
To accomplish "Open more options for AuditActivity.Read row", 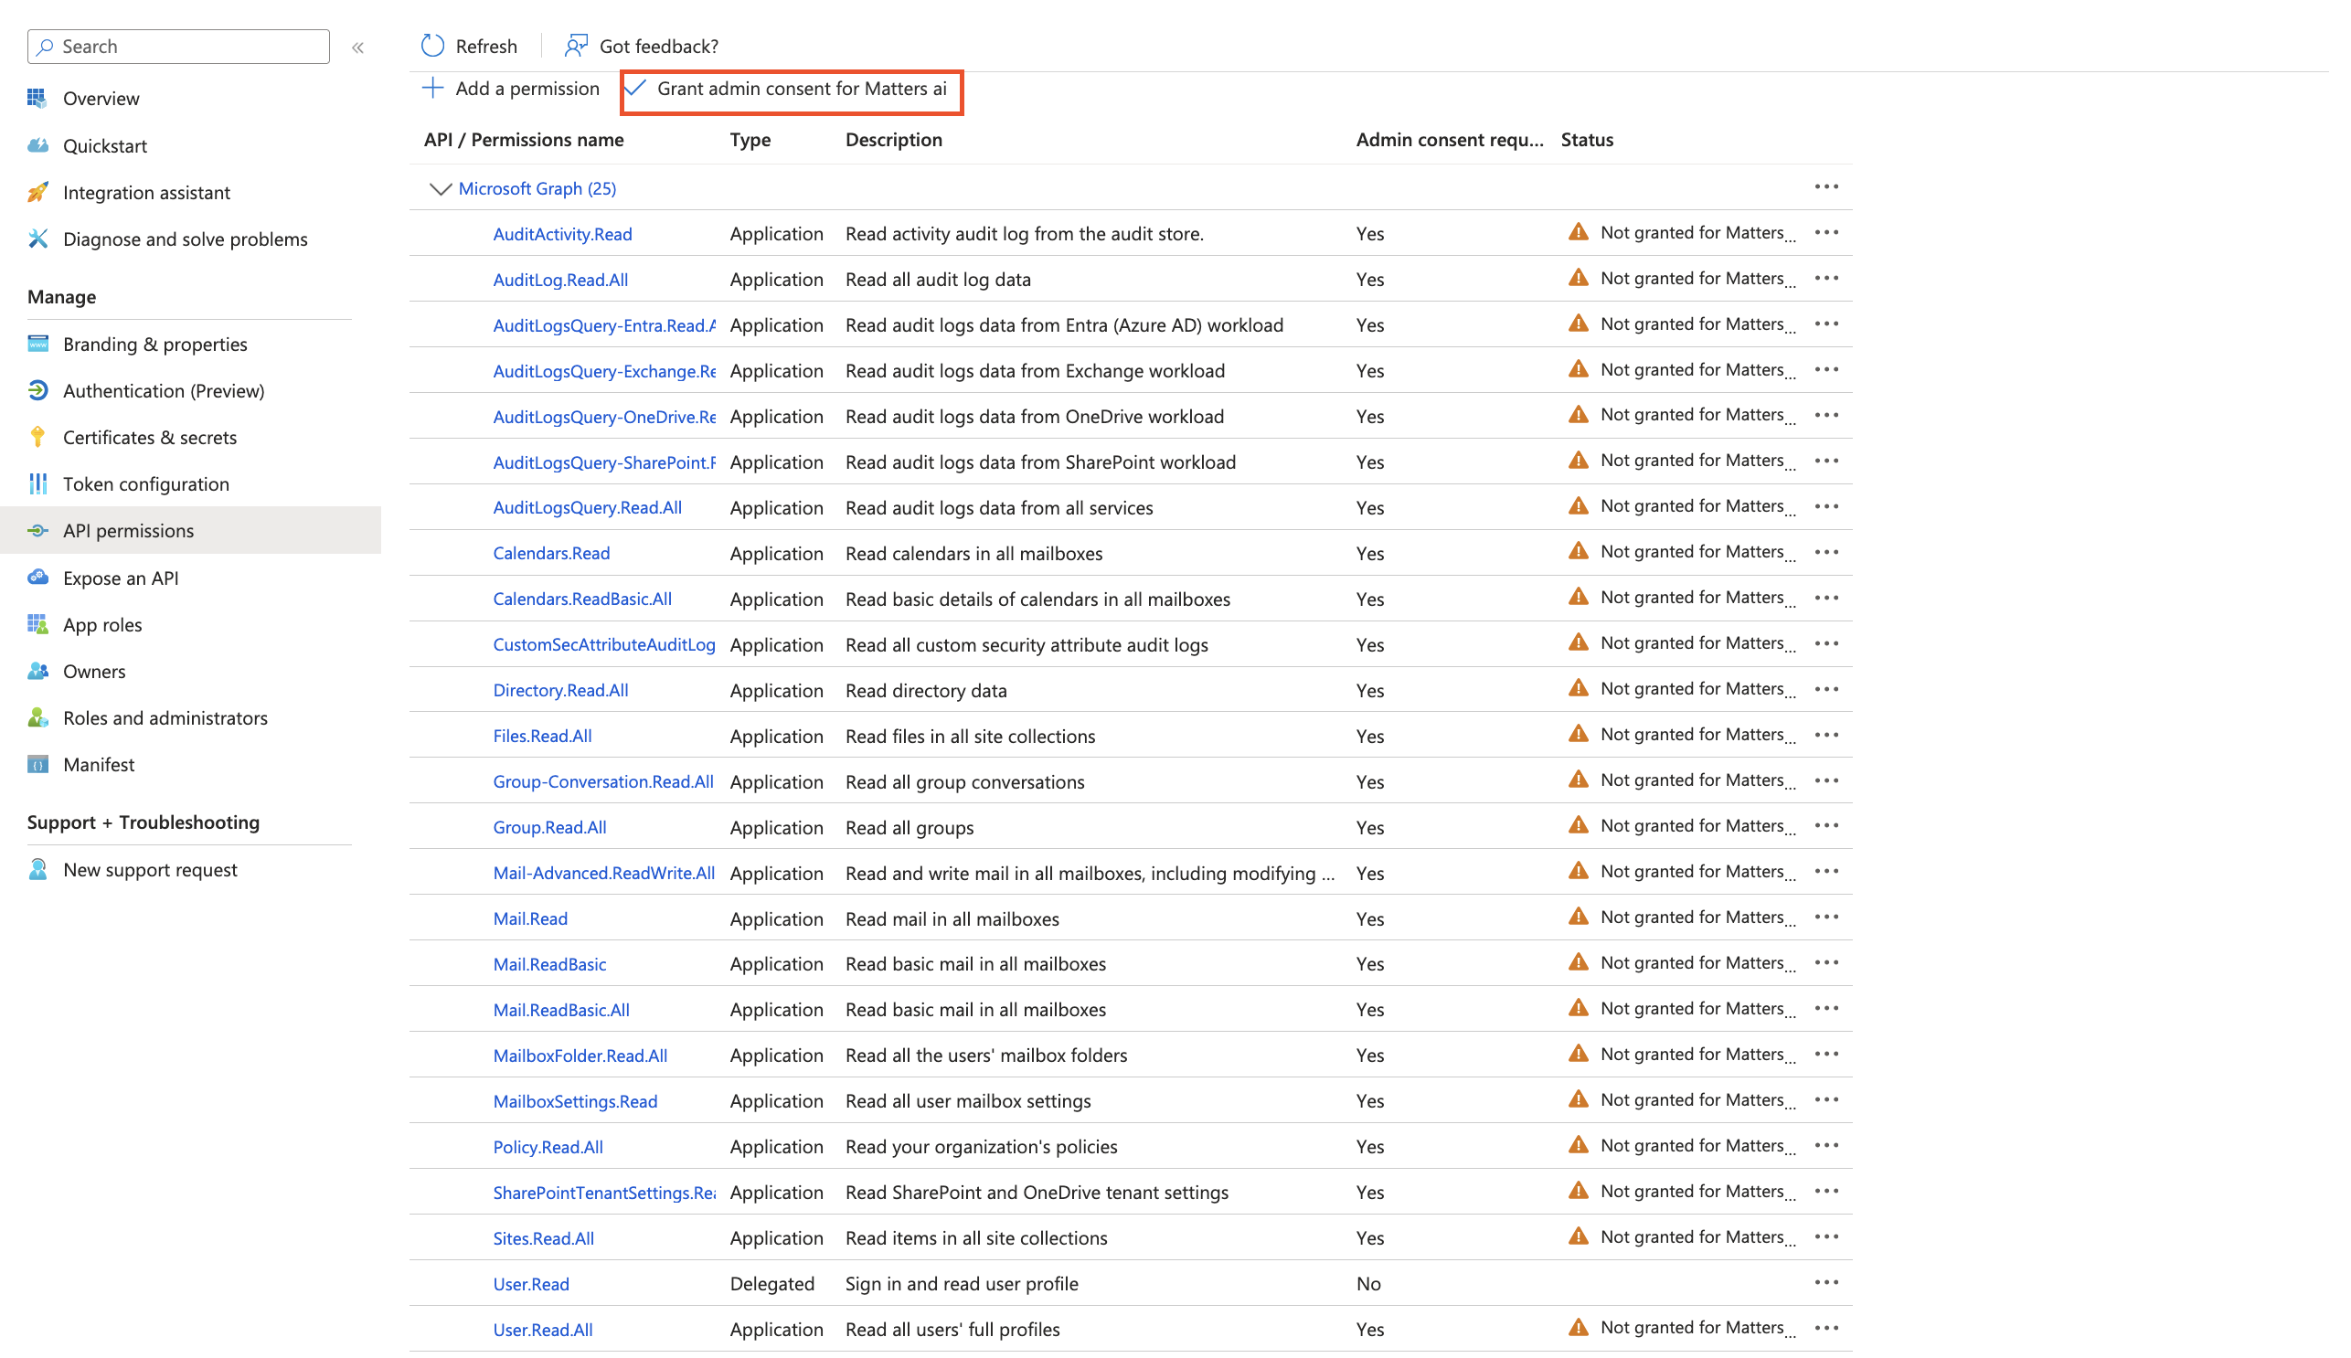I will [x=1825, y=232].
